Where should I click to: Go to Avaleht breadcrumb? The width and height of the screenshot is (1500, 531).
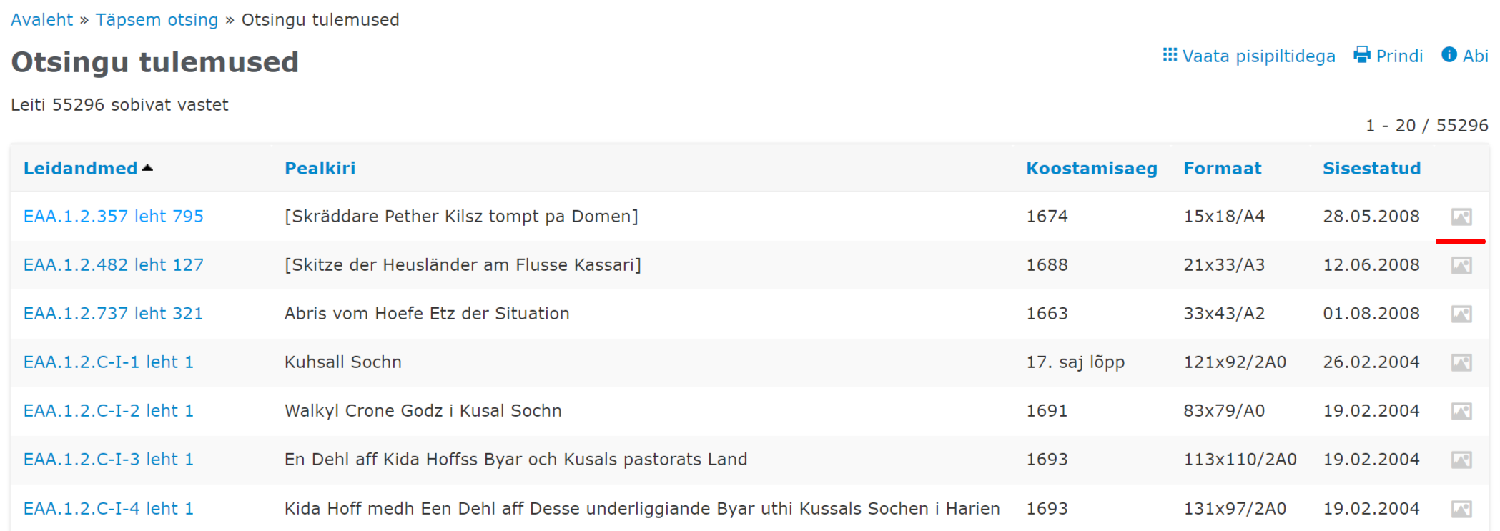click(41, 20)
